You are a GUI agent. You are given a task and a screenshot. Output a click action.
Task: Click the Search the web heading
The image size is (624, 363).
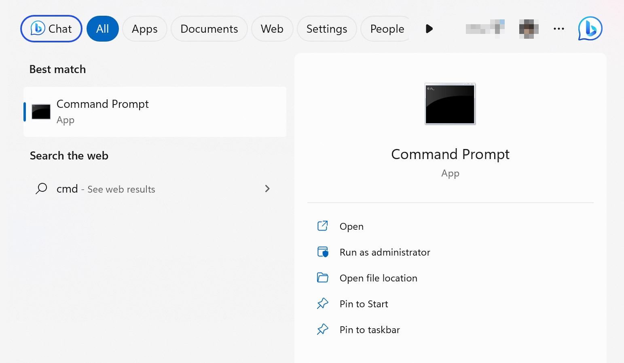(x=69, y=156)
